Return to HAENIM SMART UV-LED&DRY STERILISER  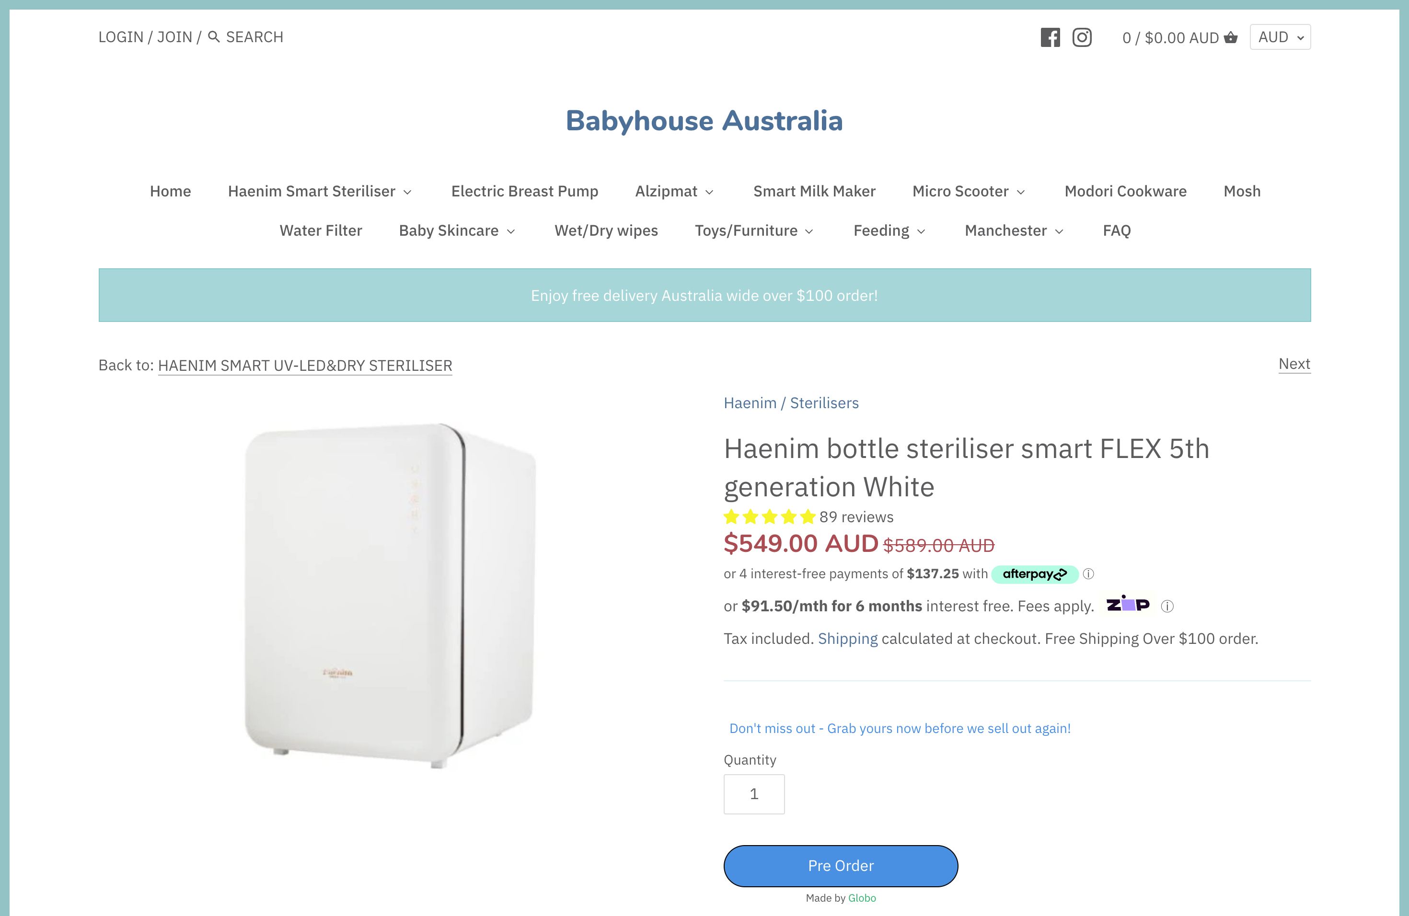click(304, 366)
